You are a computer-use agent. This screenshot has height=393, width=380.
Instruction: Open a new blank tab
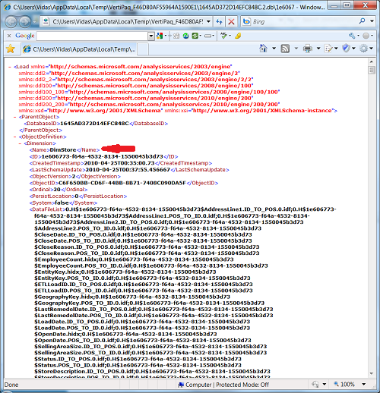(143, 49)
